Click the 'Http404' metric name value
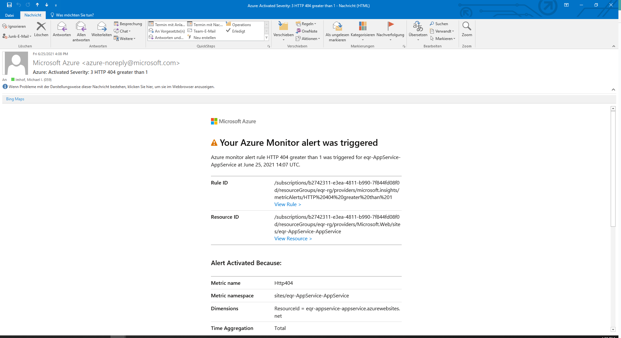Viewport: 621px width, 338px height. click(283, 283)
